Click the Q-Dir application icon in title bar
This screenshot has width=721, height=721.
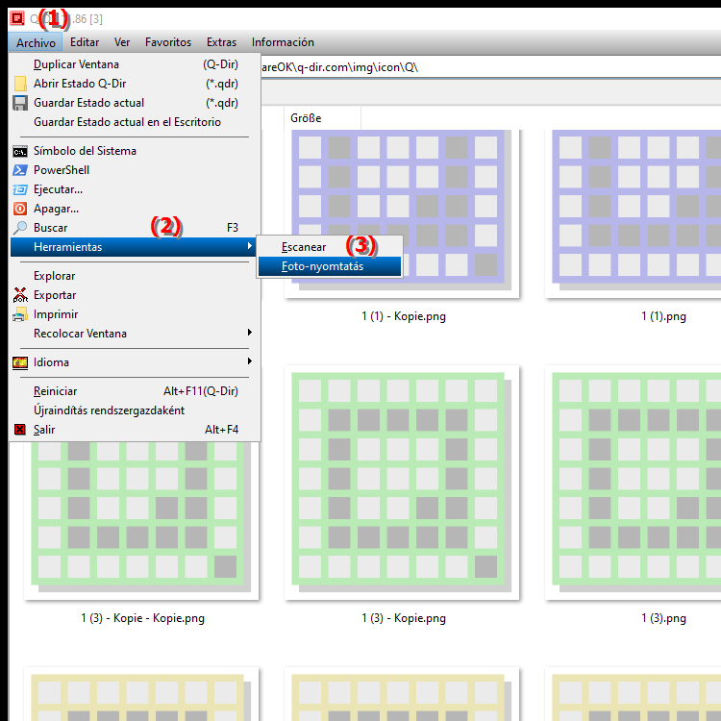(17, 18)
